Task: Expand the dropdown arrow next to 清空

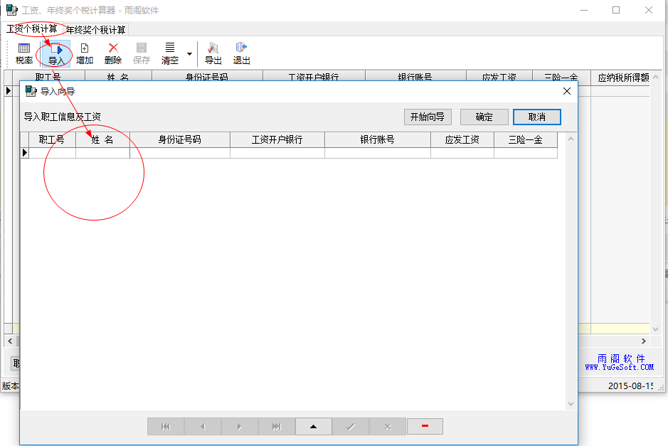Action: pyautogui.click(x=189, y=52)
